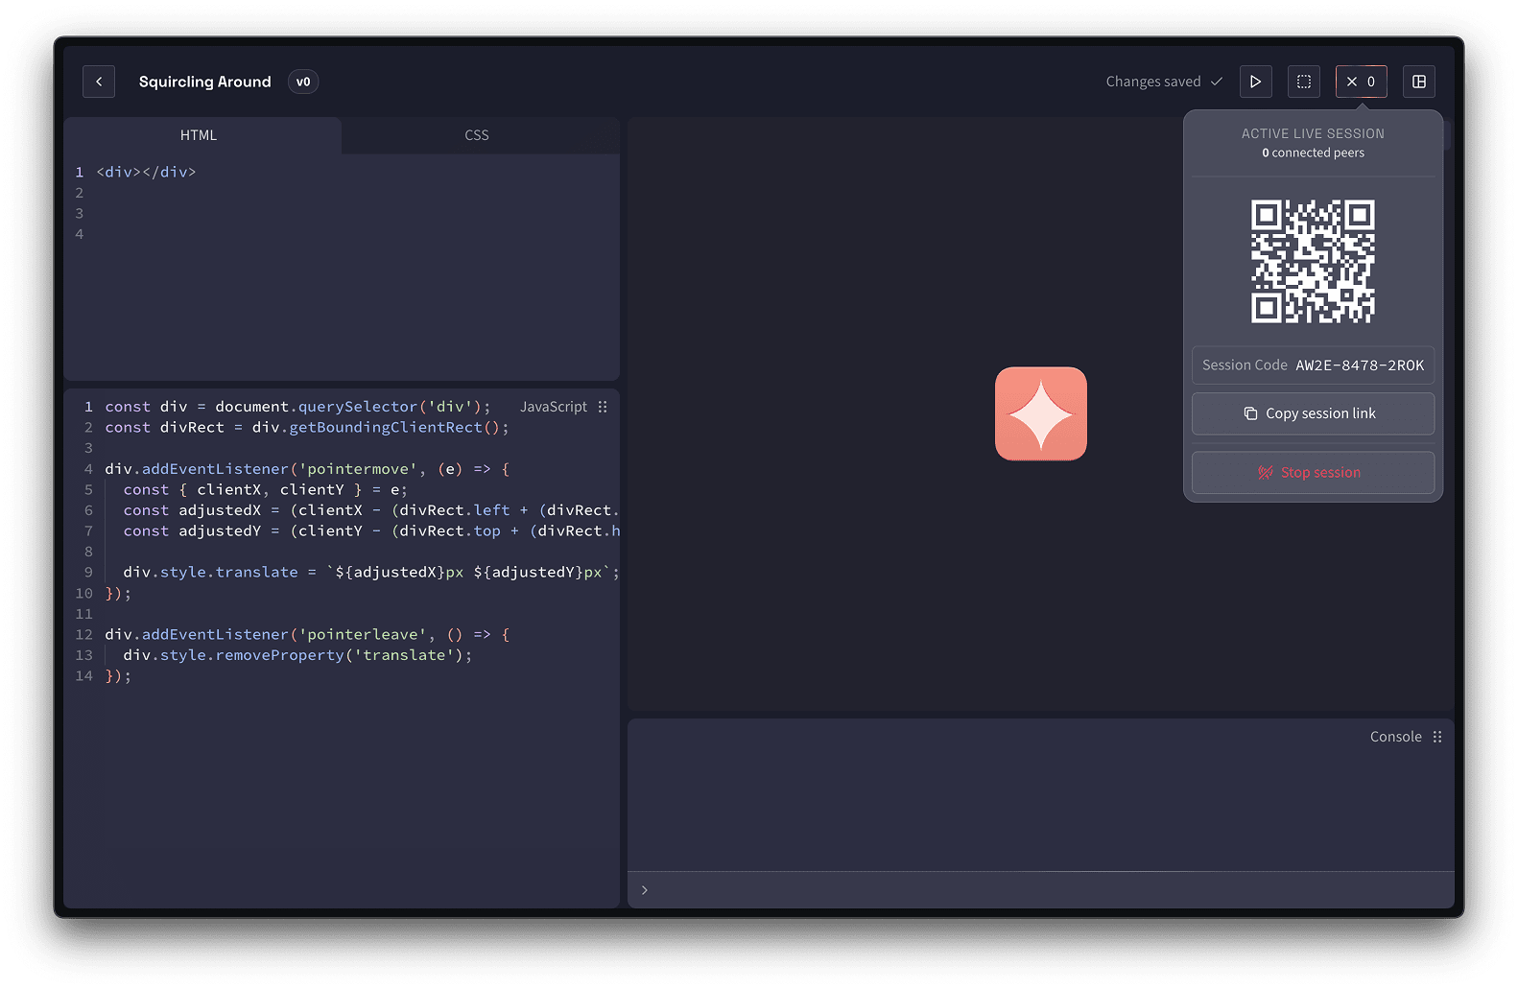The image size is (1518, 989).
Task: Click the back arrow button
Action: click(99, 82)
